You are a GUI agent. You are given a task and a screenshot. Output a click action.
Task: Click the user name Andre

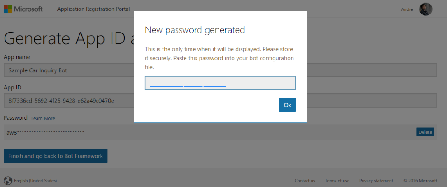(407, 9)
